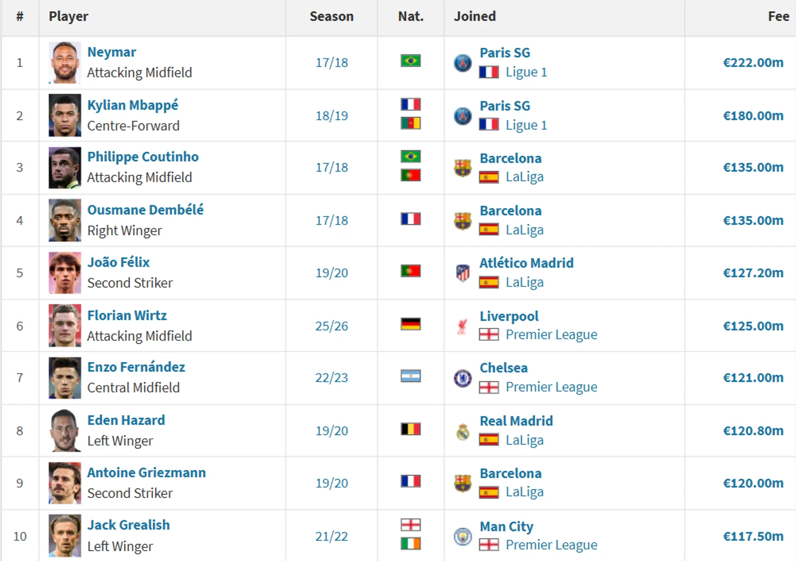796x561 pixels.
Task: Open Neymar's player profile link
Action: coord(112,52)
